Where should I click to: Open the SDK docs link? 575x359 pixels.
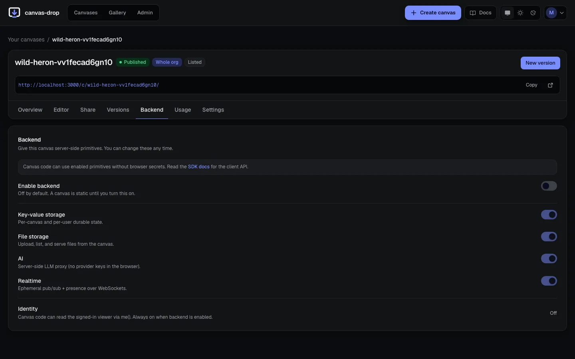[x=199, y=167]
